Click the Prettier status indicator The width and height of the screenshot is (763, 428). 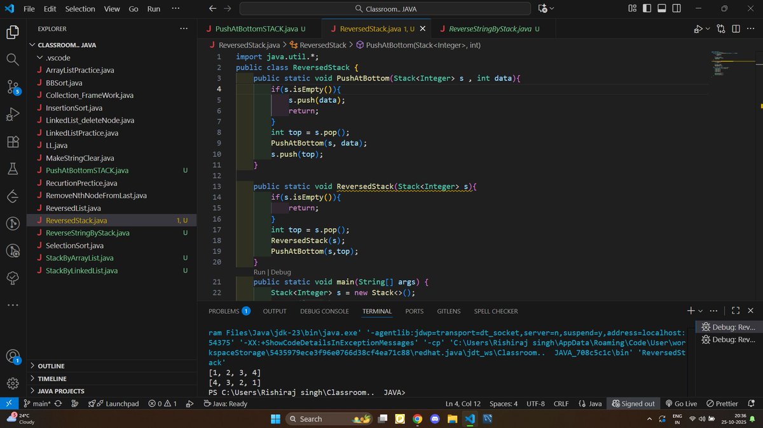[x=722, y=403]
